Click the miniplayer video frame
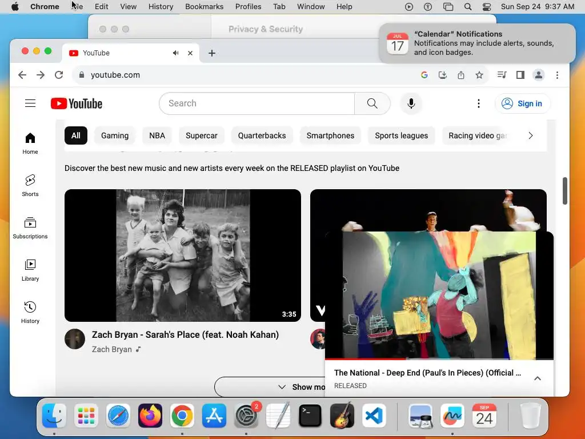Screen dimensions: 585x439 (x=439, y=295)
